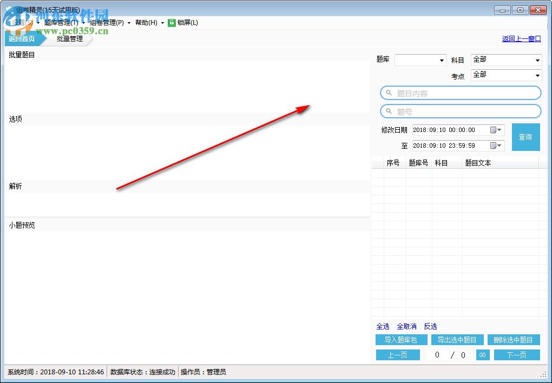The width and height of the screenshot is (552, 383).
Task: Click the green lock screen icon
Action: (172, 23)
